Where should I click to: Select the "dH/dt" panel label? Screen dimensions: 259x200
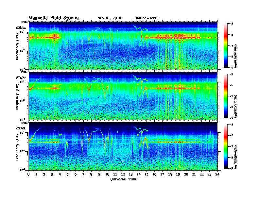(21, 27)
